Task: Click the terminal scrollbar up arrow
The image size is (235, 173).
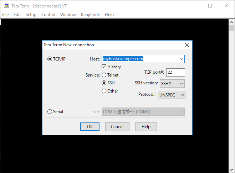Action: coord(231,22)
